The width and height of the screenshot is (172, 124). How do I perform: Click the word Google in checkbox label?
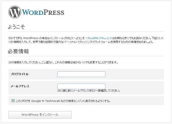36,101
